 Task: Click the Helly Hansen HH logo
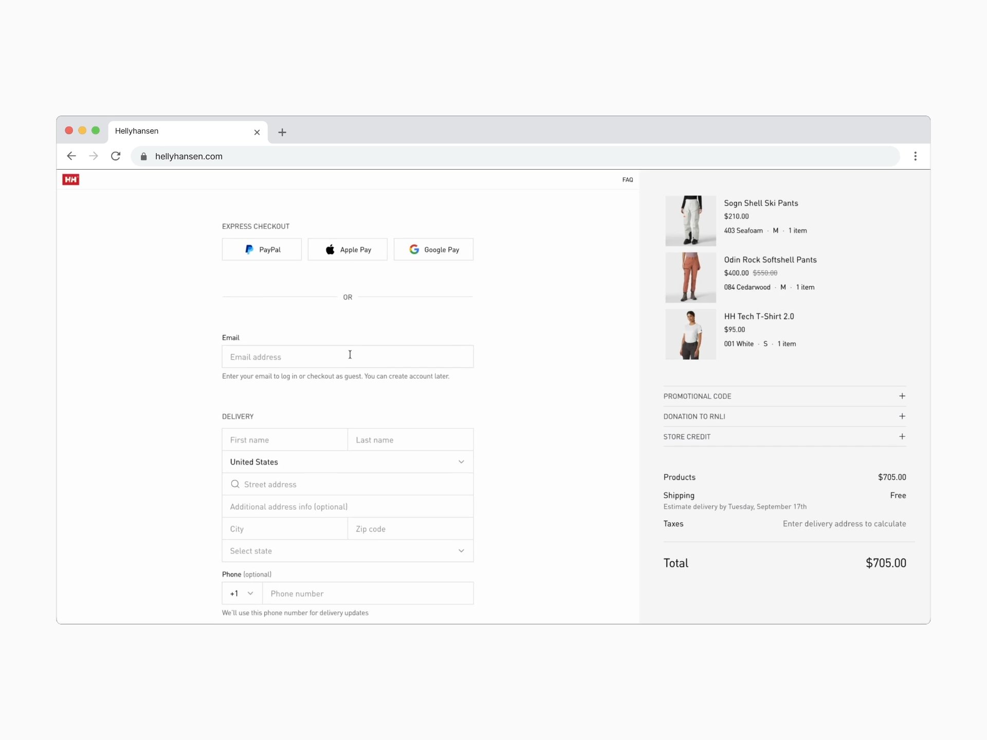[x=70, y=179]
